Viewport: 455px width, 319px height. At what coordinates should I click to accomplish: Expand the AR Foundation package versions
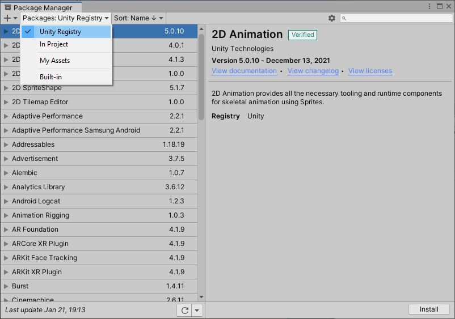(6, 229)
